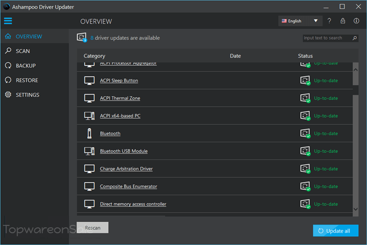The width and height of the screenshot is (367, 245).
Task: Click the scrollbar down arrow
Action: pyautogui.click(x=356, y=209)
